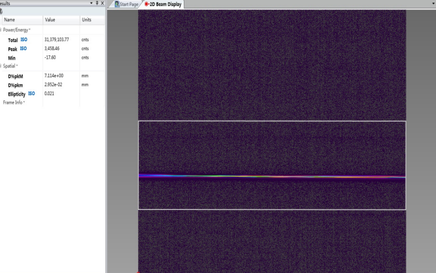This screenshot has height=273, width=436.
Task: Select the Min result row name
Action: tap(12, 58)
